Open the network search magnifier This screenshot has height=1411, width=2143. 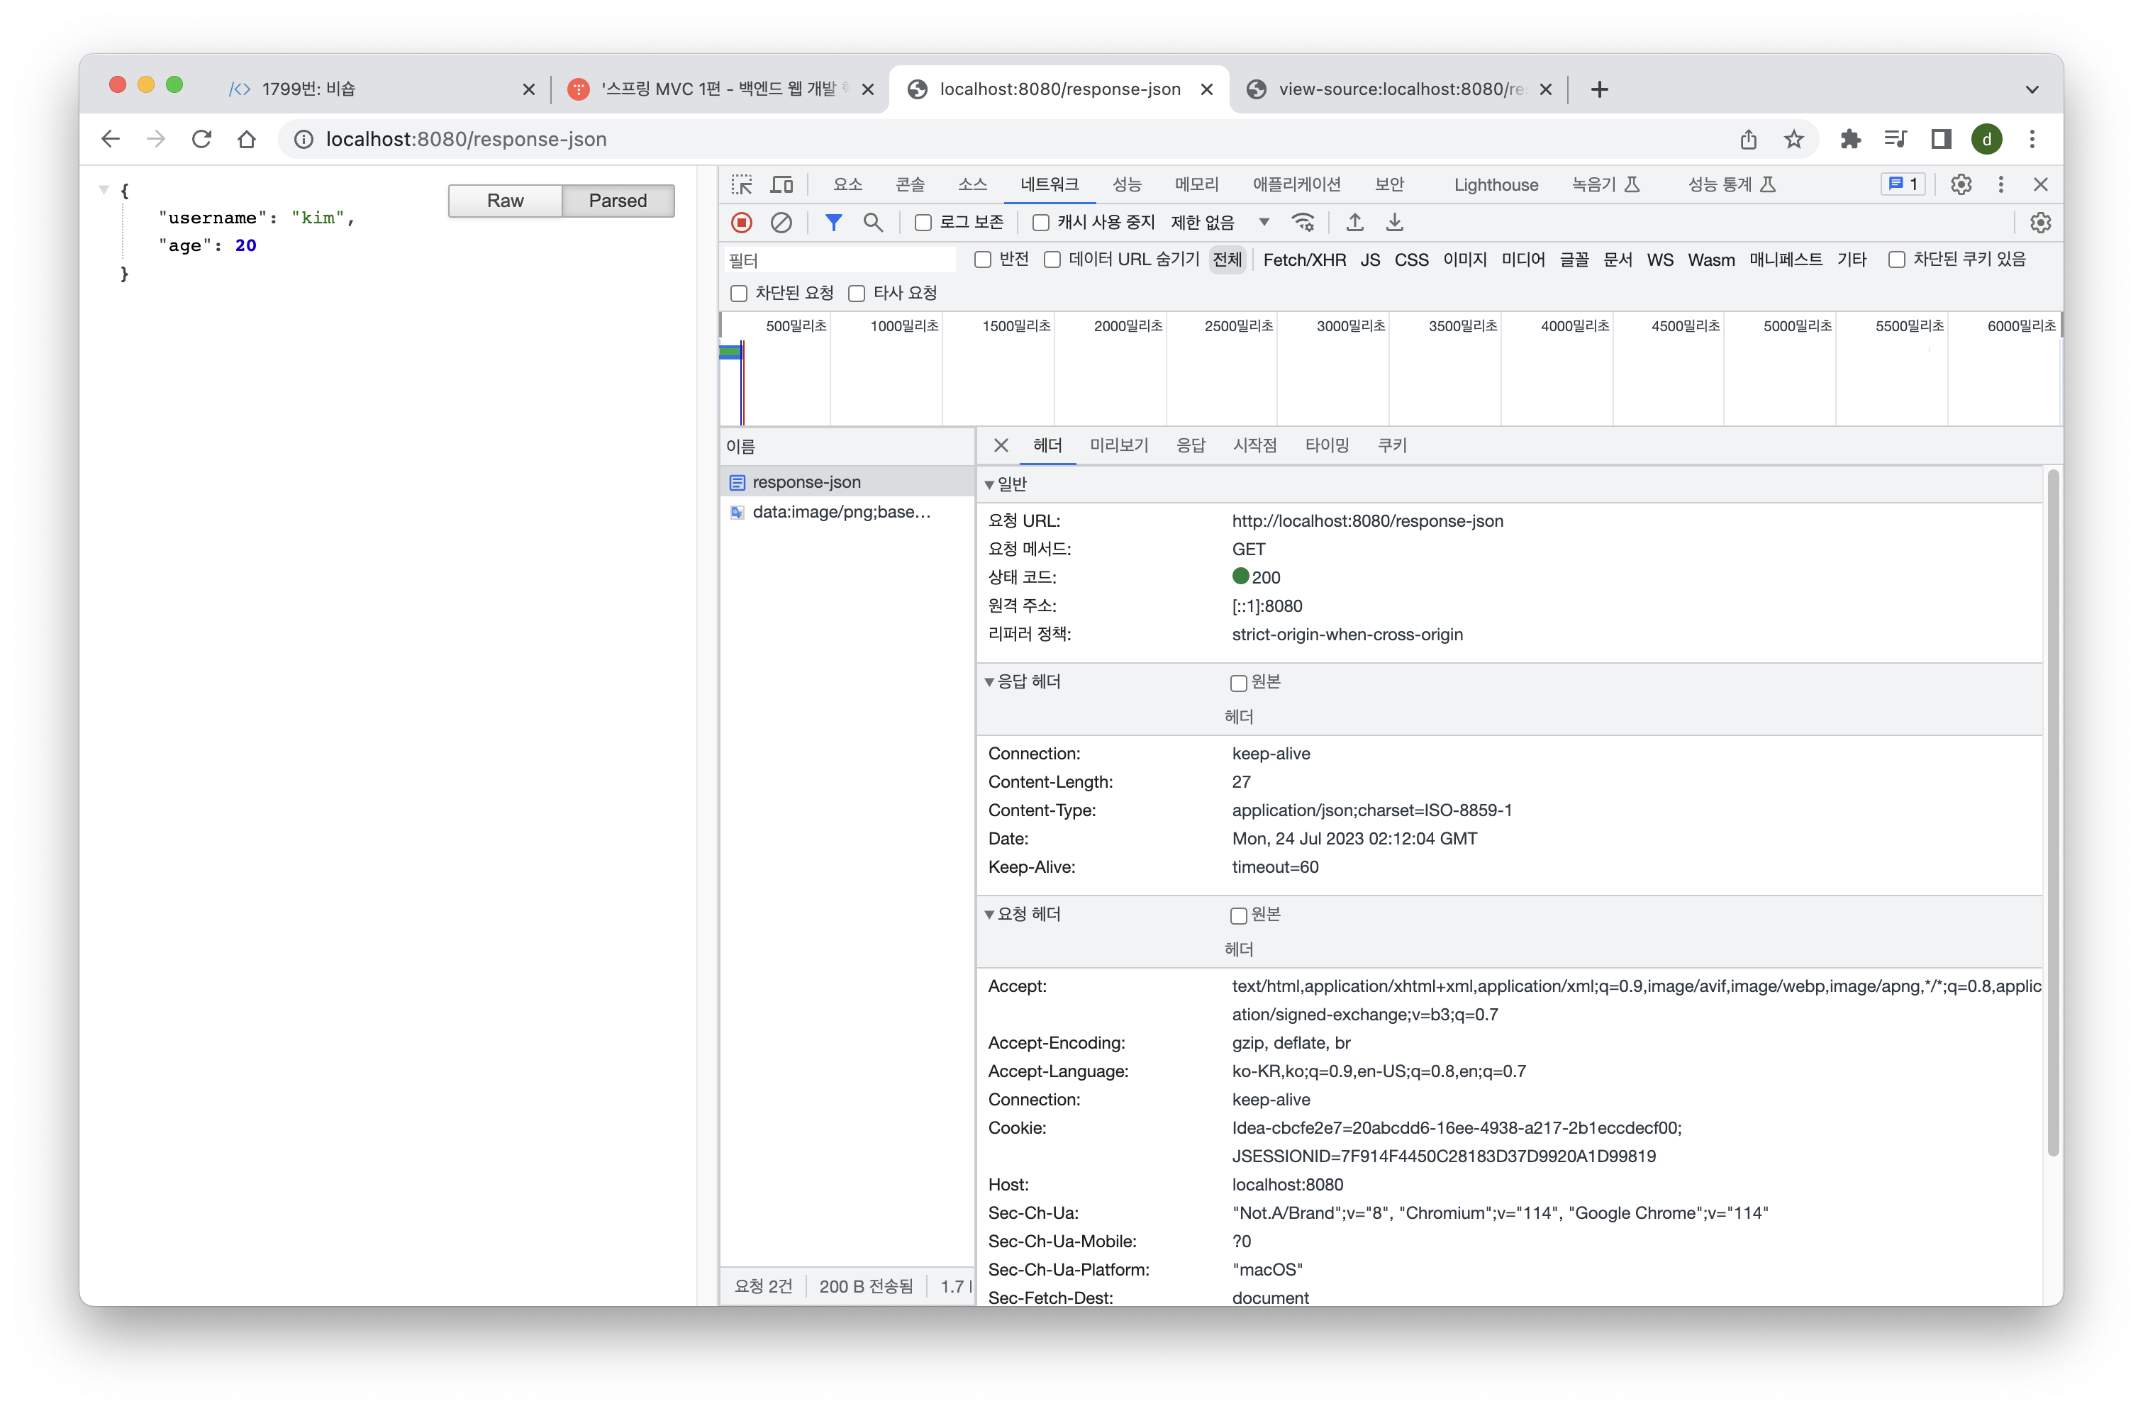pos(872,223)
